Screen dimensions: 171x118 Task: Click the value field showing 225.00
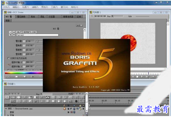coord(30,54)
